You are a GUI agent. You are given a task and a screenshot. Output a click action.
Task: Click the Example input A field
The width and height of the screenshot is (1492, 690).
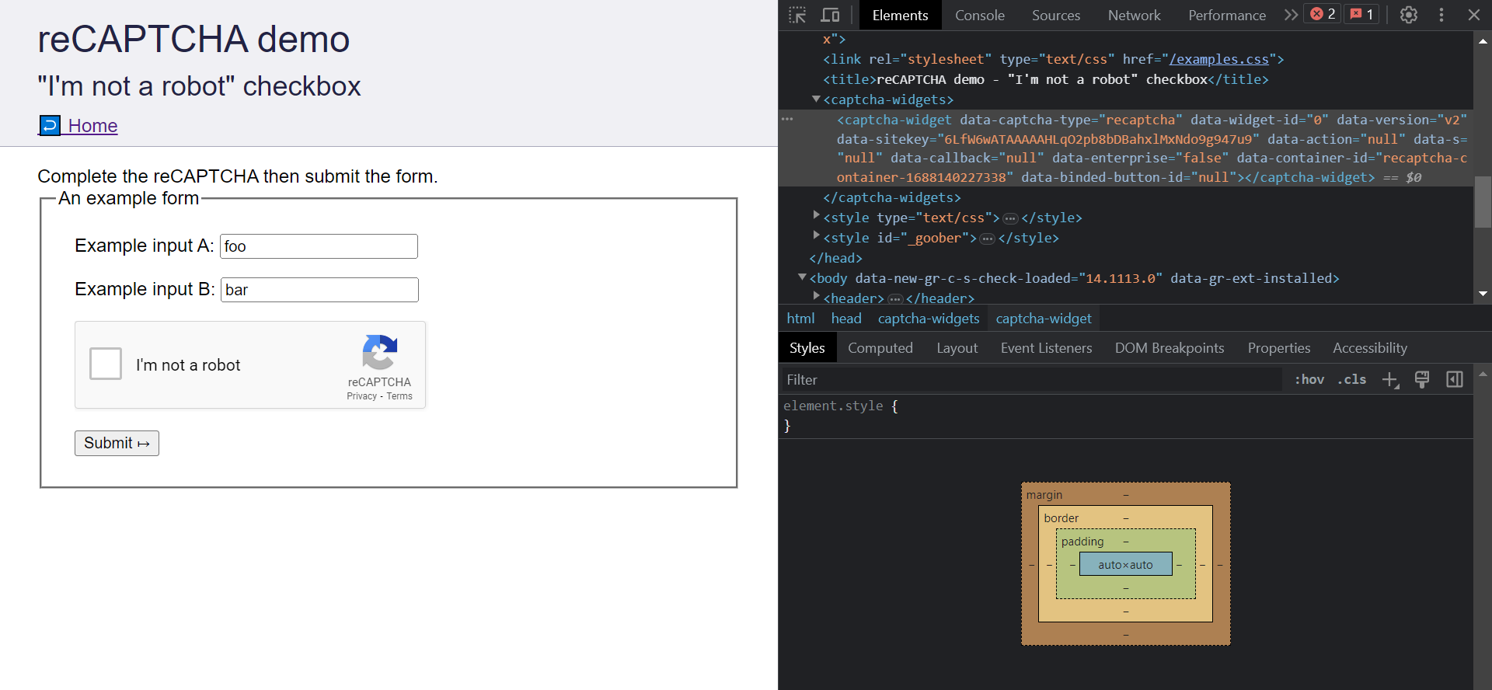point(319,246)
